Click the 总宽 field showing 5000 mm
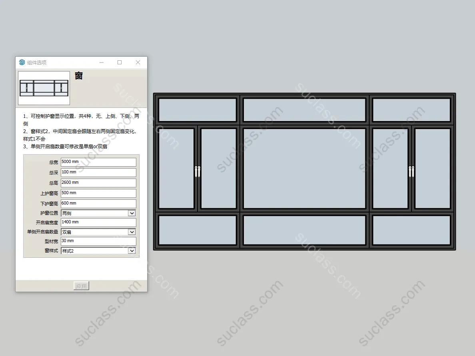The image size is (475, 356). [98, 162]
